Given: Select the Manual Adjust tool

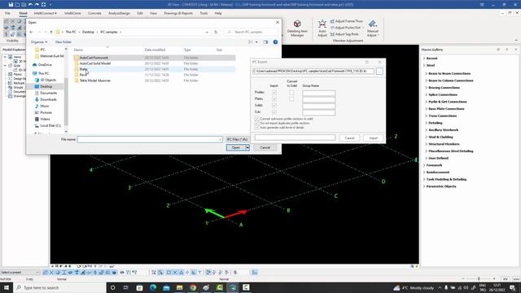Looking at the screenshot, I should coord(373,28).
